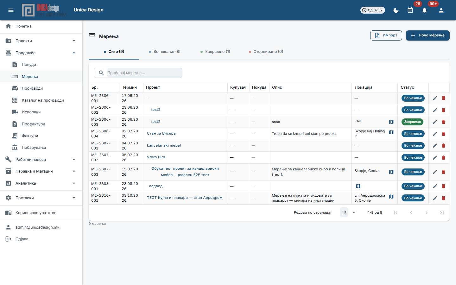This screenshot has width=456, height=285.
Task: Open project link Стан за Бисера
Action: [x=161, y=134]
